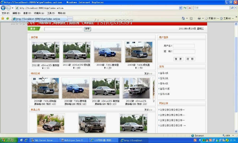238x143 pixels.
Task: Open the 2010款 xDrive25i special-price thumbnail
Action: 136,88
